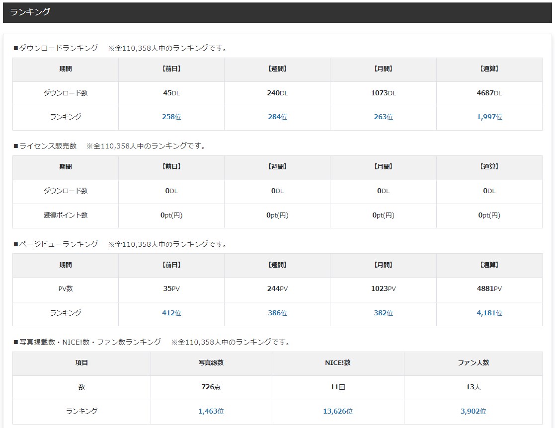Click the 4881PV total page view cell
The width and height of the screenshot is (555, 428).
tap(489, 289)
